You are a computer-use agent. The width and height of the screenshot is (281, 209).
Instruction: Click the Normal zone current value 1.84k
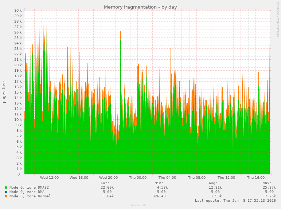pyautogui.click(x=108, y=196)
